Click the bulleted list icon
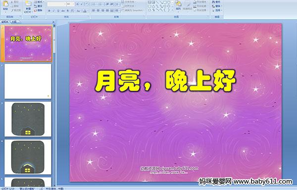This screenshot has width=297, height=190. [95, 4]
